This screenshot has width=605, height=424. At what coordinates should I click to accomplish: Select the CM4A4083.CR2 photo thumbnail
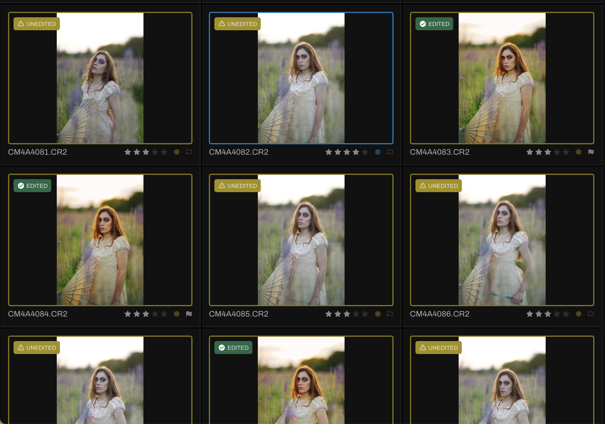(502, 78)
